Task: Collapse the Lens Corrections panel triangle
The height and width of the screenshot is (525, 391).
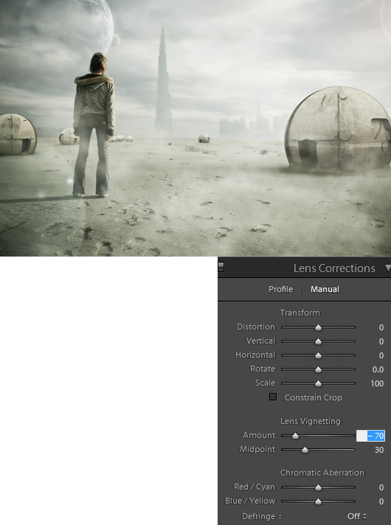Action: (x=387, y=268)
